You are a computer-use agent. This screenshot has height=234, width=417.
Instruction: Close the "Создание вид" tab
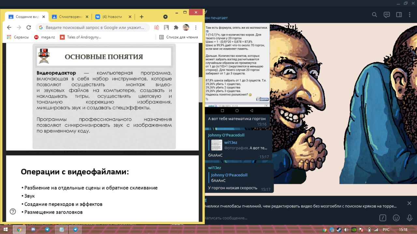44,17
